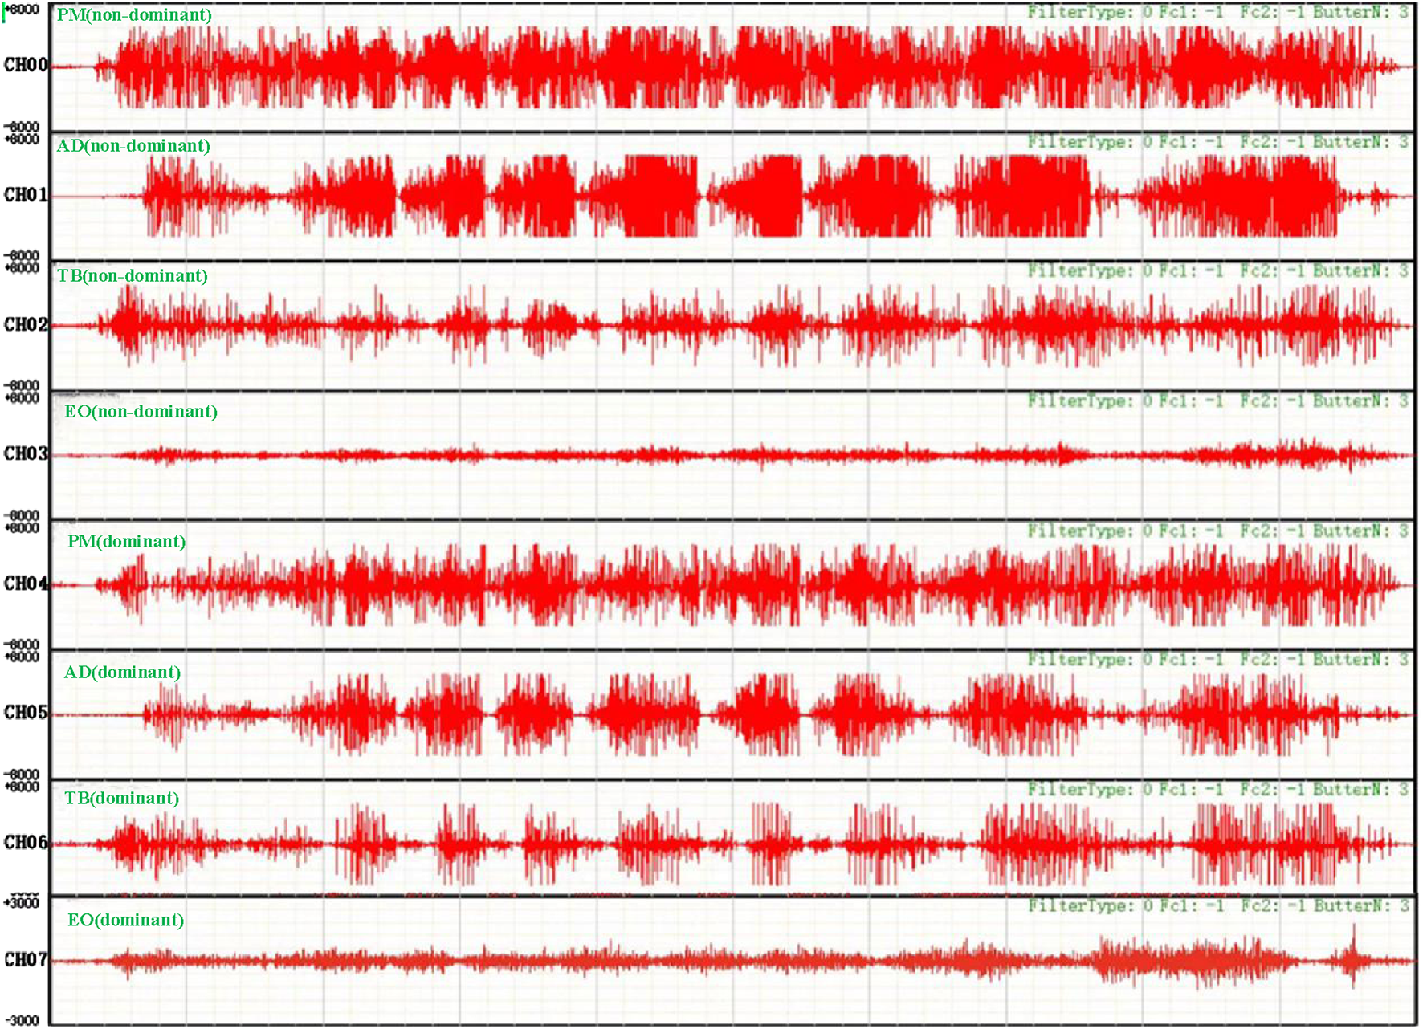Click the CH04 channel label
This screenshot has height=1029, width=1423.
pos(26,584)
